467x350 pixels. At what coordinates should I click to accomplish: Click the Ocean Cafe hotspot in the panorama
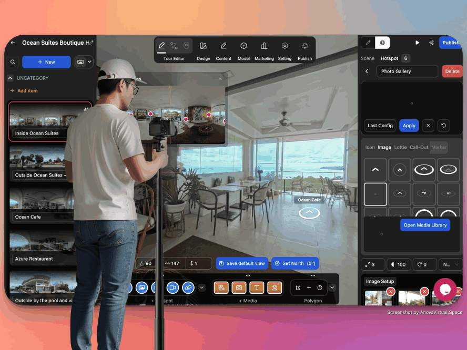309,213
